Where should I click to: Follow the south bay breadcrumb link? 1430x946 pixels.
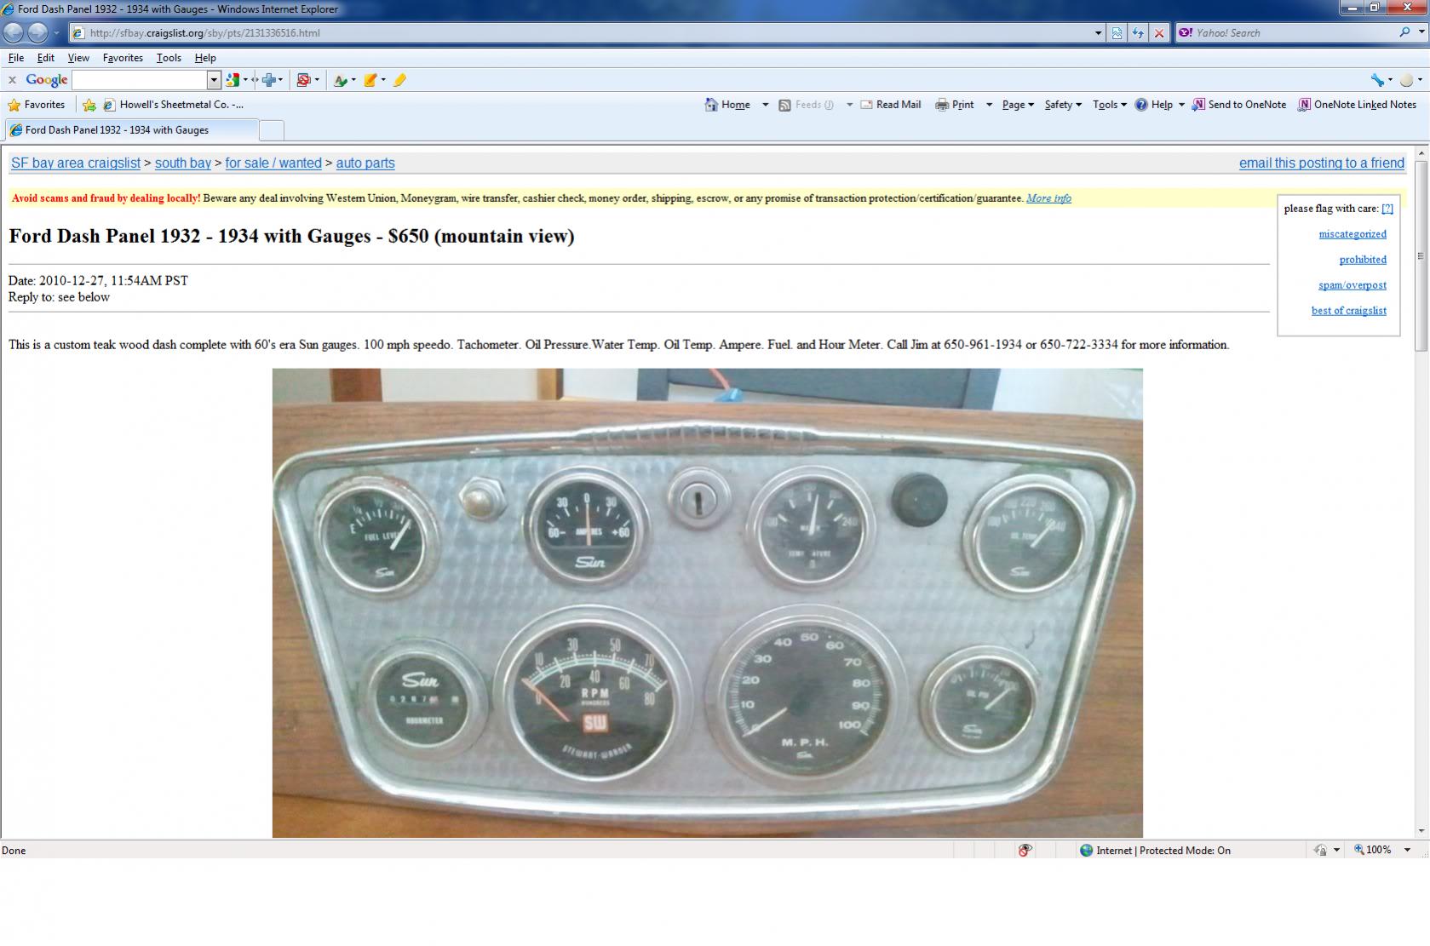tap(183, 163)
